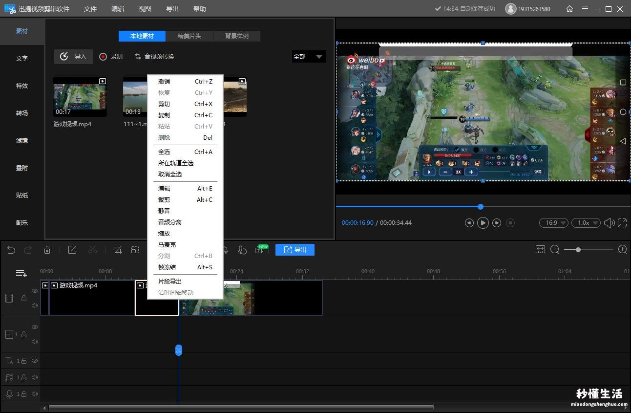Toggle picture-in-picture track visibility eye
The height and width of the screenshot is (413, 631).
(x=35, y=327)
